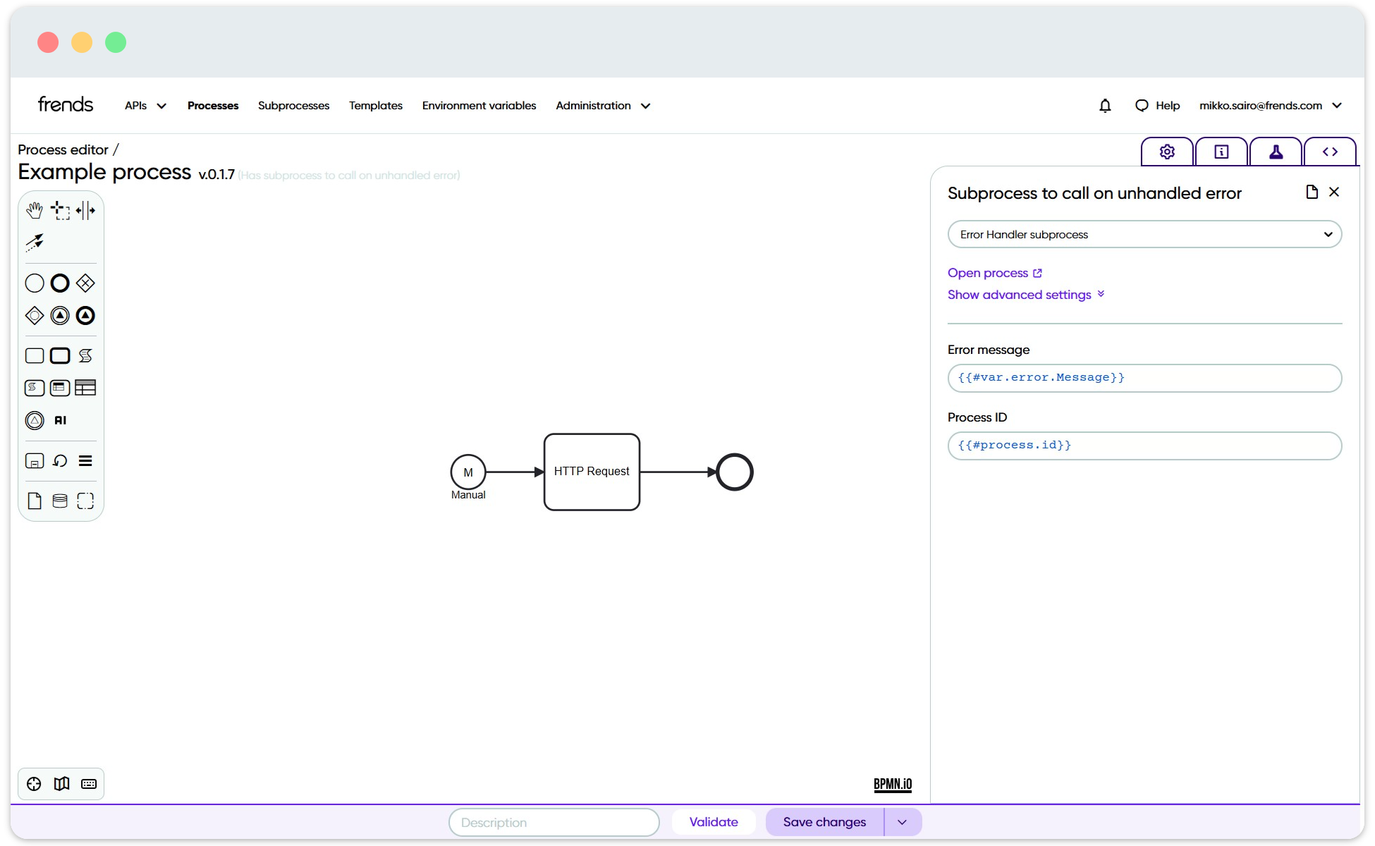Create a start event from the palette
This screenshot has width=1375, height=846.
click(x=34, y=283)
